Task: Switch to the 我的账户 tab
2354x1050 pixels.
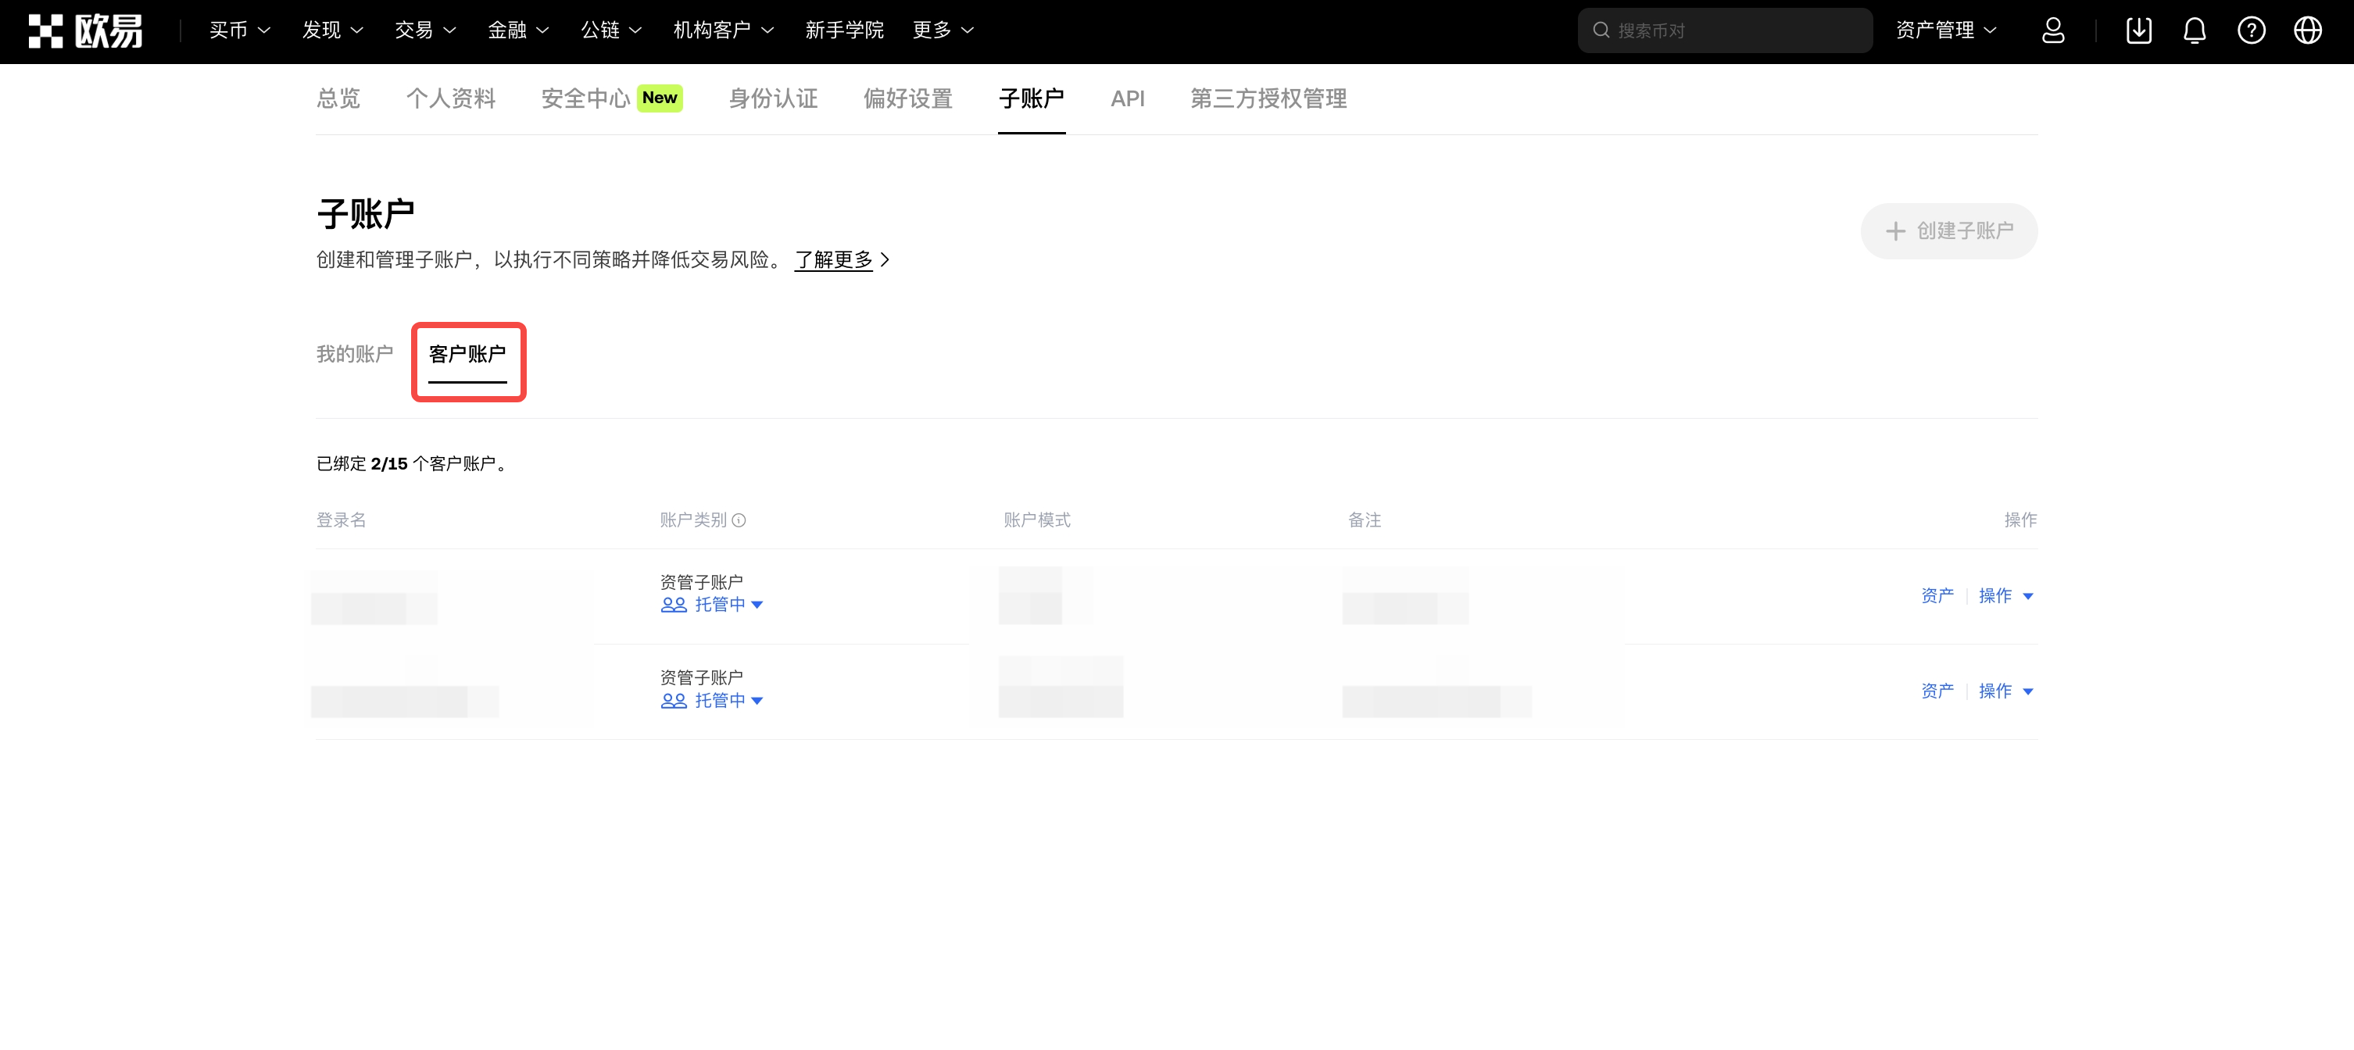Action: (354, 354)
